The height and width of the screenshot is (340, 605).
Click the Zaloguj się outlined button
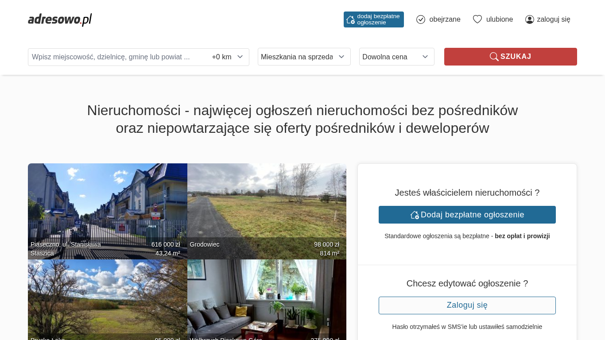click(x=467, y=305)
